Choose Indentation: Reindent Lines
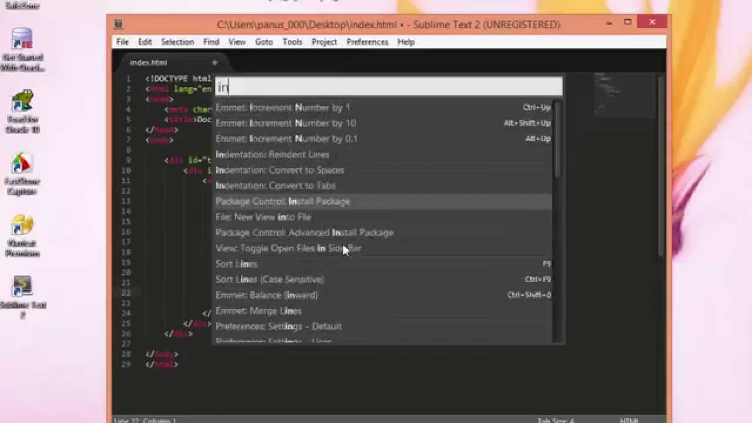This screenshot has height=423, width=752. 383,155
